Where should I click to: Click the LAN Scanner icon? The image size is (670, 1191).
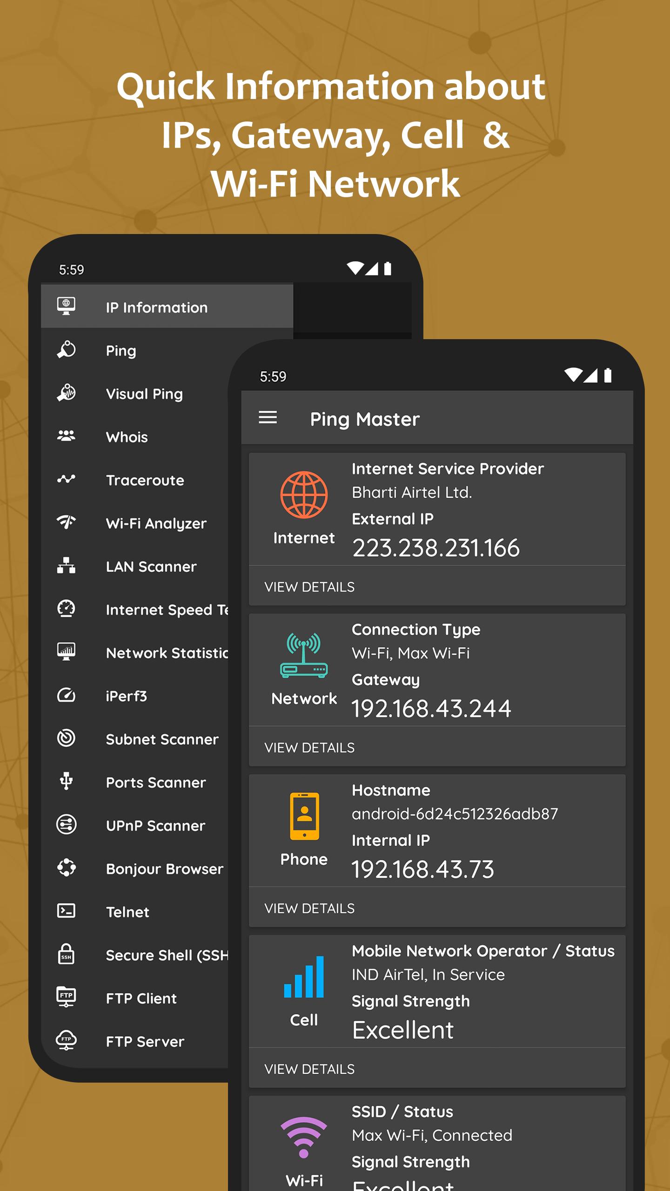[x=66, y=566]
